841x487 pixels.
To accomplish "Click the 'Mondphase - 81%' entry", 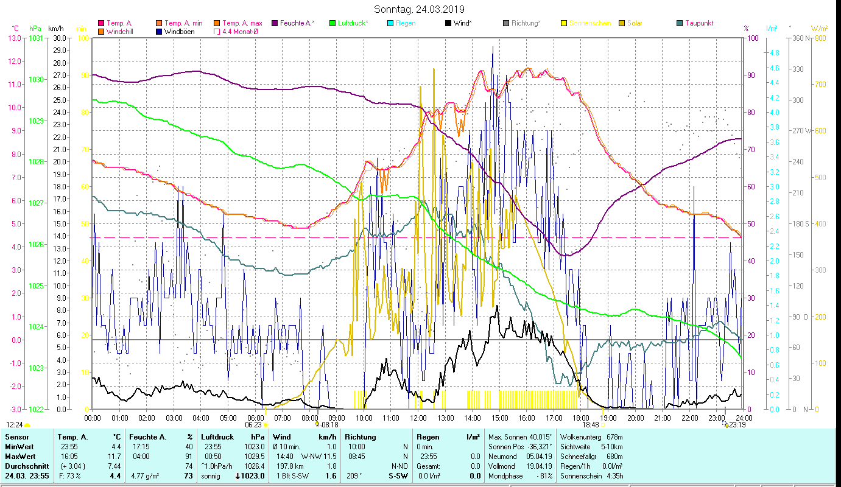I will 519,476.
